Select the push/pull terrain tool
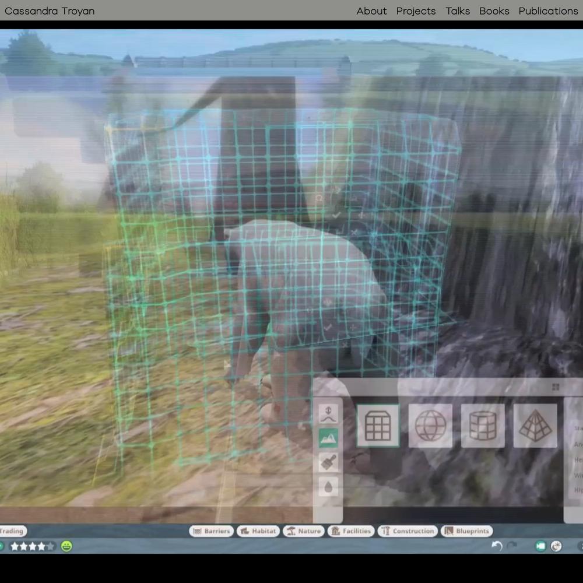Image resolution: width=583 pixels, height=583 pixels. coord(328,414)
